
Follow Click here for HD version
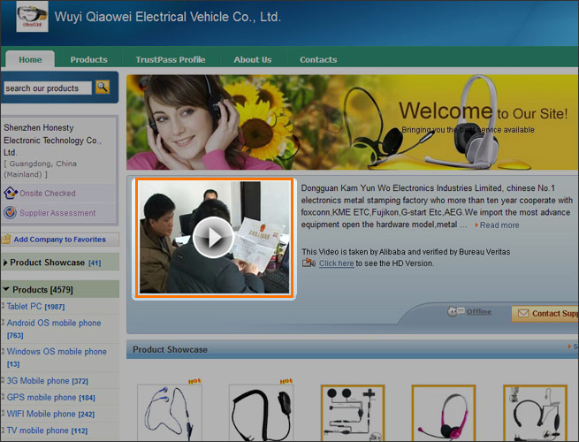click(x=337, y=263)
